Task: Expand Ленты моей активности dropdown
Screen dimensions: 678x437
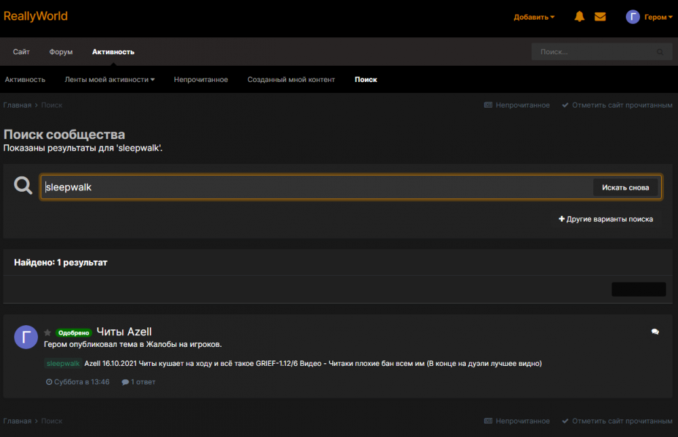Action: [110, 79]
